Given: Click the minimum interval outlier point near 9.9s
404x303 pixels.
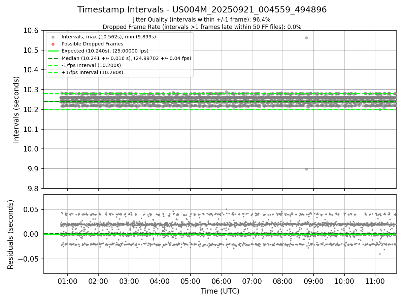Looking at the screenshot, I should coord(306,169).
